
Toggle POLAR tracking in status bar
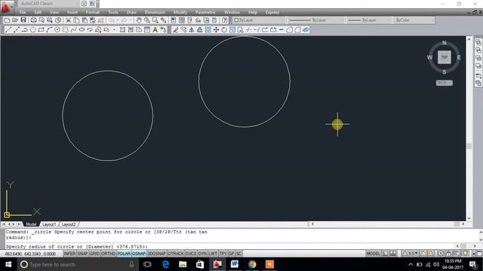pos(124,254)
